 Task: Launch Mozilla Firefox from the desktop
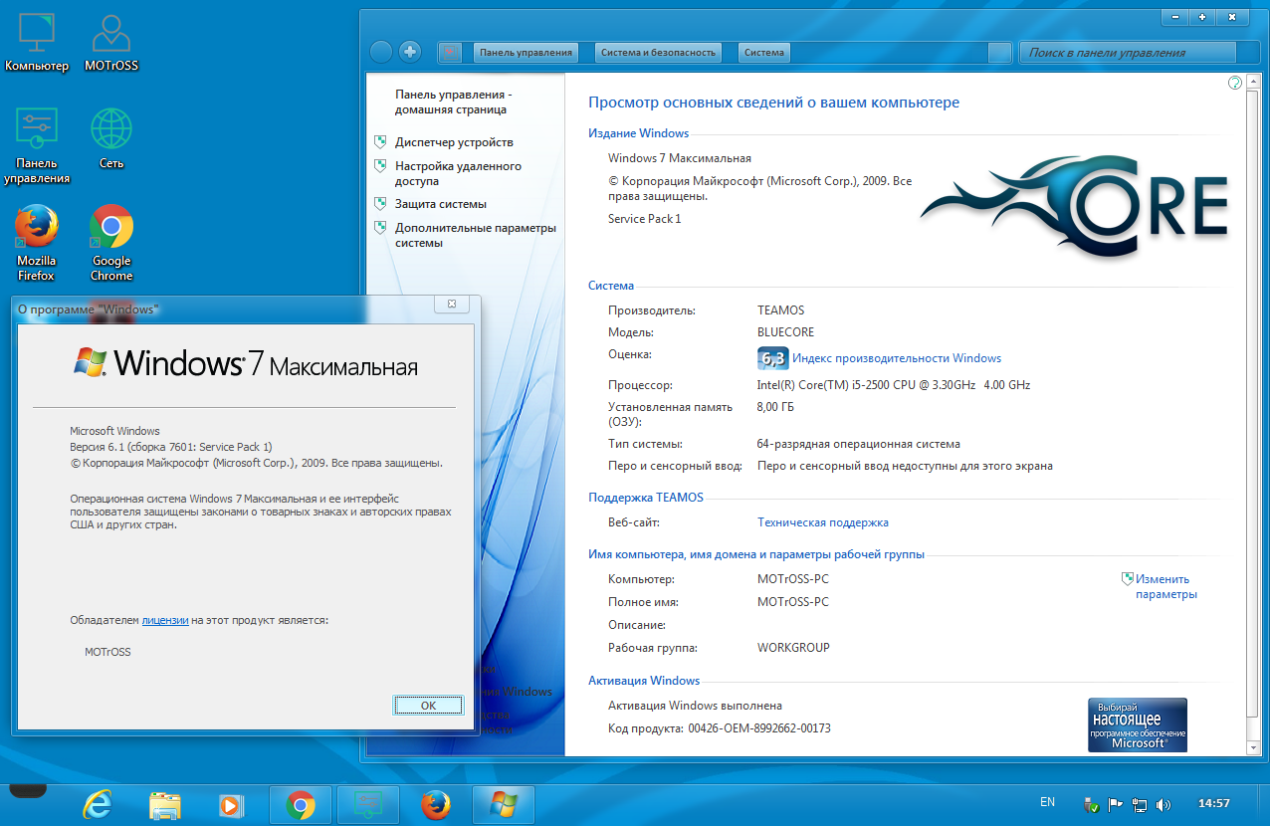point(37,244)
